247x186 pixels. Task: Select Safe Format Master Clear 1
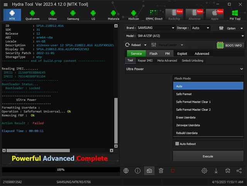coord(208,102)
